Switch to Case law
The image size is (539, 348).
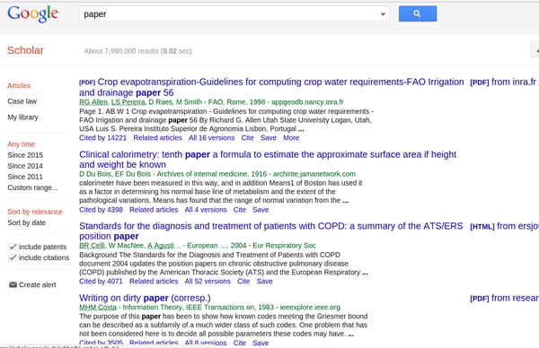[x=22, y=101]
